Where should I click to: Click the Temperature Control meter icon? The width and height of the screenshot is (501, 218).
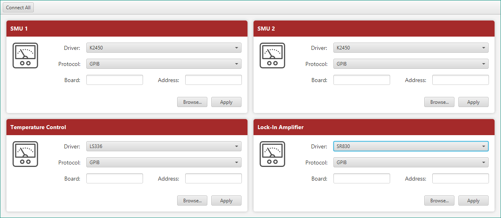click(x=25, y=154)
